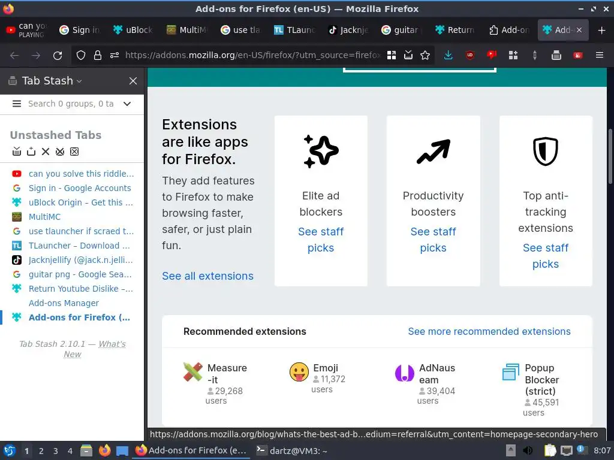Show site security padlock info
The image size is (614, 460).
[98, 55]
